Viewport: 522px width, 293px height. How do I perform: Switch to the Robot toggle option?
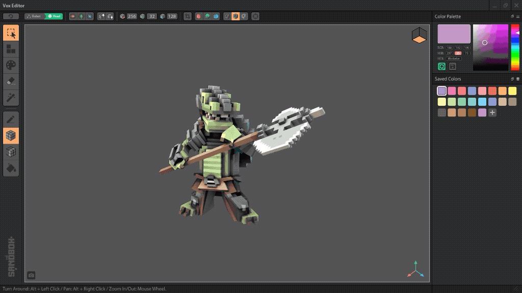tap(35, 16)
